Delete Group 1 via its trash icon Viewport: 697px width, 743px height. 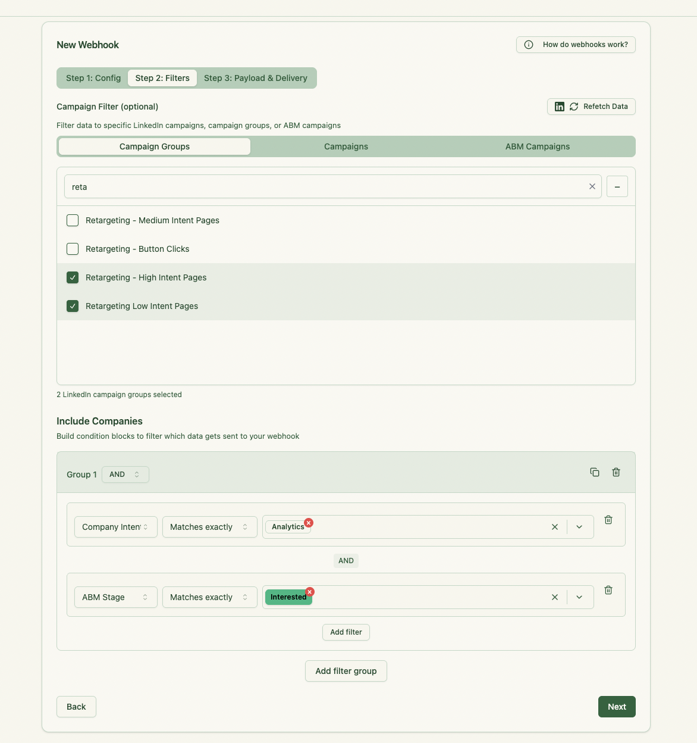click(x=616, y=472)
